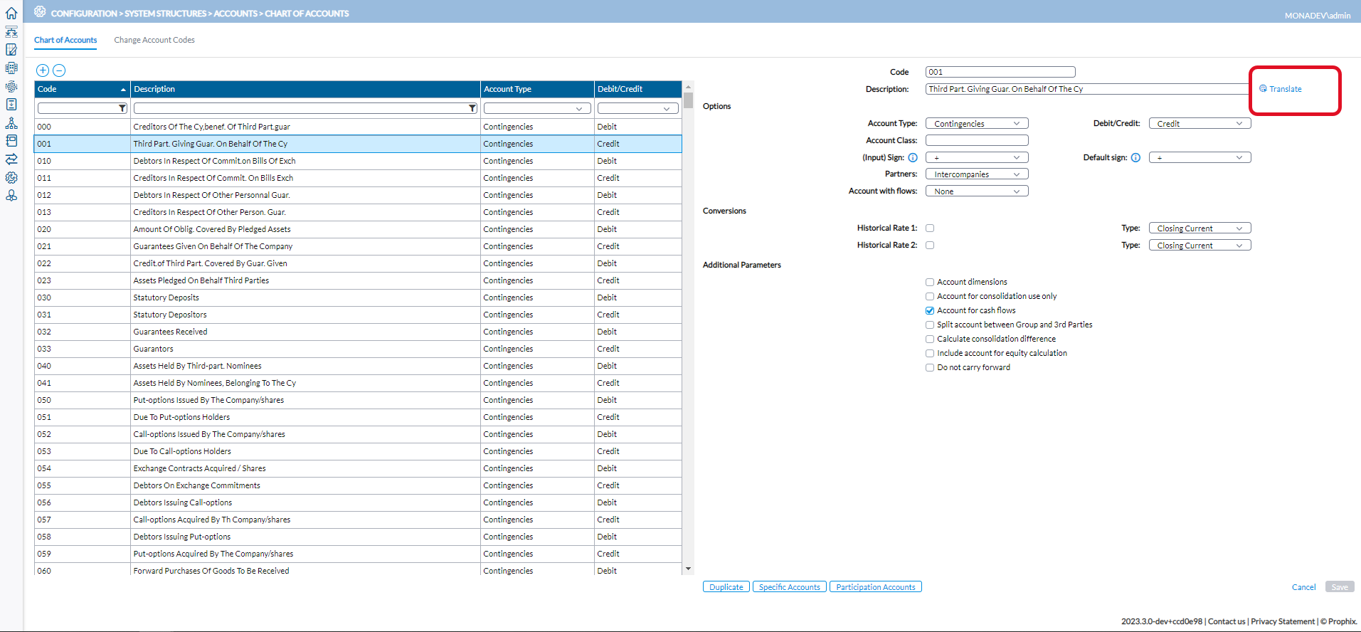Open the companies building sidebar icon

point(11,68)
